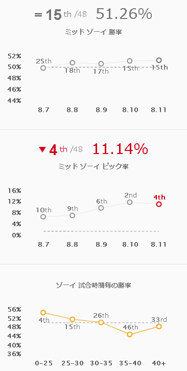Image resolution: width=187 pixels, height=371 pixels.
Task: Select the 35-40 minute orange data point
Action: click(130, 334)
